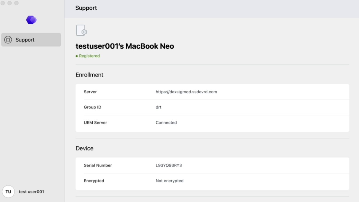Open the Support sidebar item
The image size is (359, 202).
pyautogui.click(x=31, y=40)
